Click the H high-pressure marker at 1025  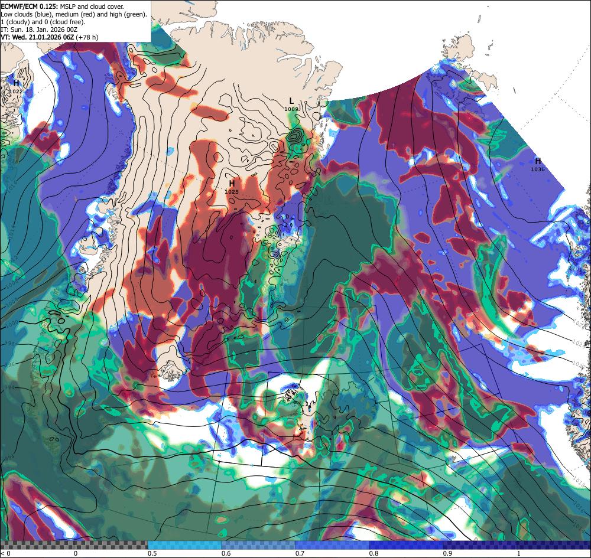pyautogui.click(x=232, y=184)
